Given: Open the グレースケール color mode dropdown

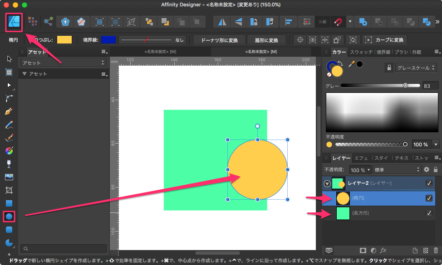Looking at the screenshot, I should [416, 68].
